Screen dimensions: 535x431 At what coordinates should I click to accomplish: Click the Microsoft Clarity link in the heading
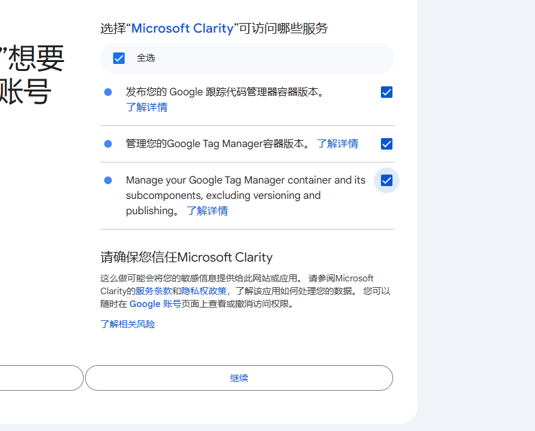(182, 28)
